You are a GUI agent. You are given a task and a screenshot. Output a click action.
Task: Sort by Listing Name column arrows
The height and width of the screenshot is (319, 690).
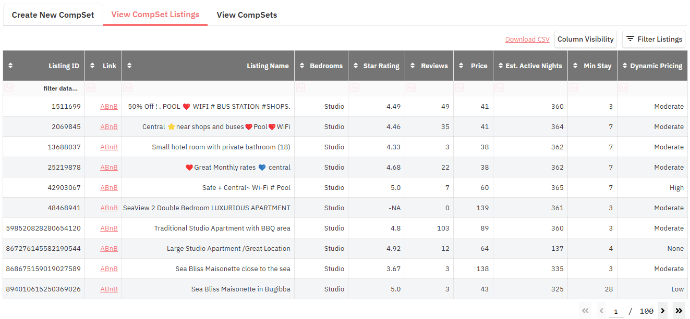(129, 66)
